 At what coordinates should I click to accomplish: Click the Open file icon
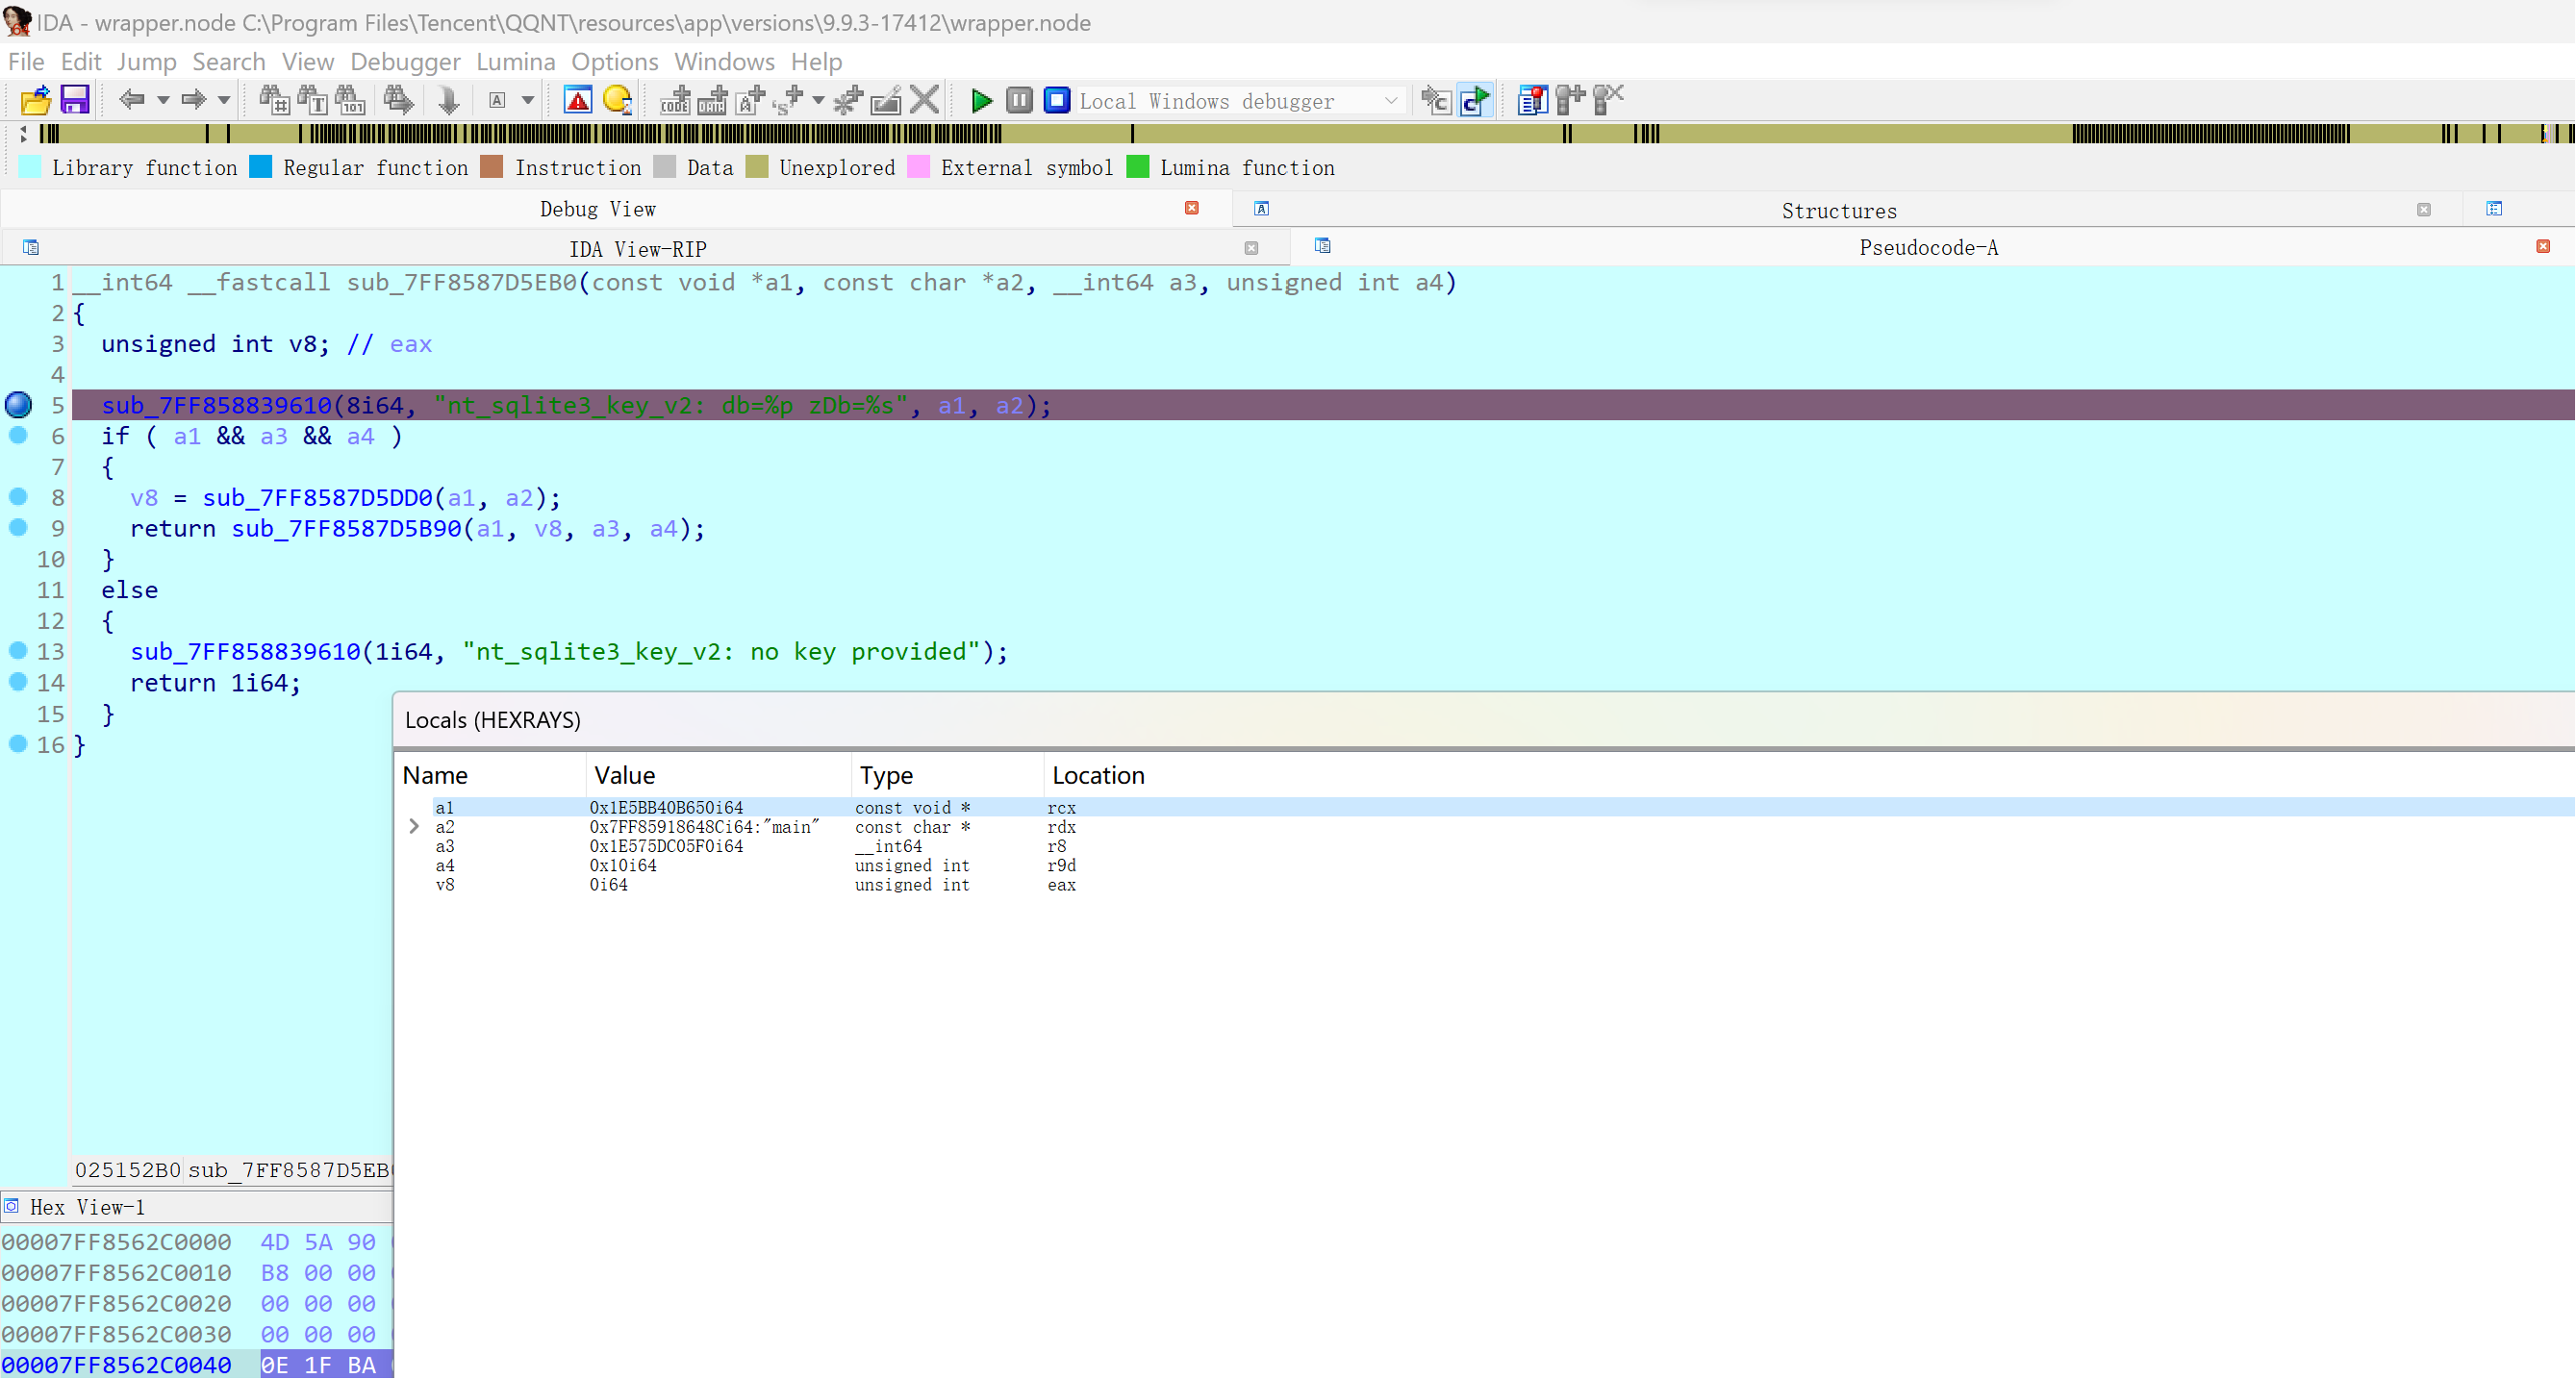35,100
